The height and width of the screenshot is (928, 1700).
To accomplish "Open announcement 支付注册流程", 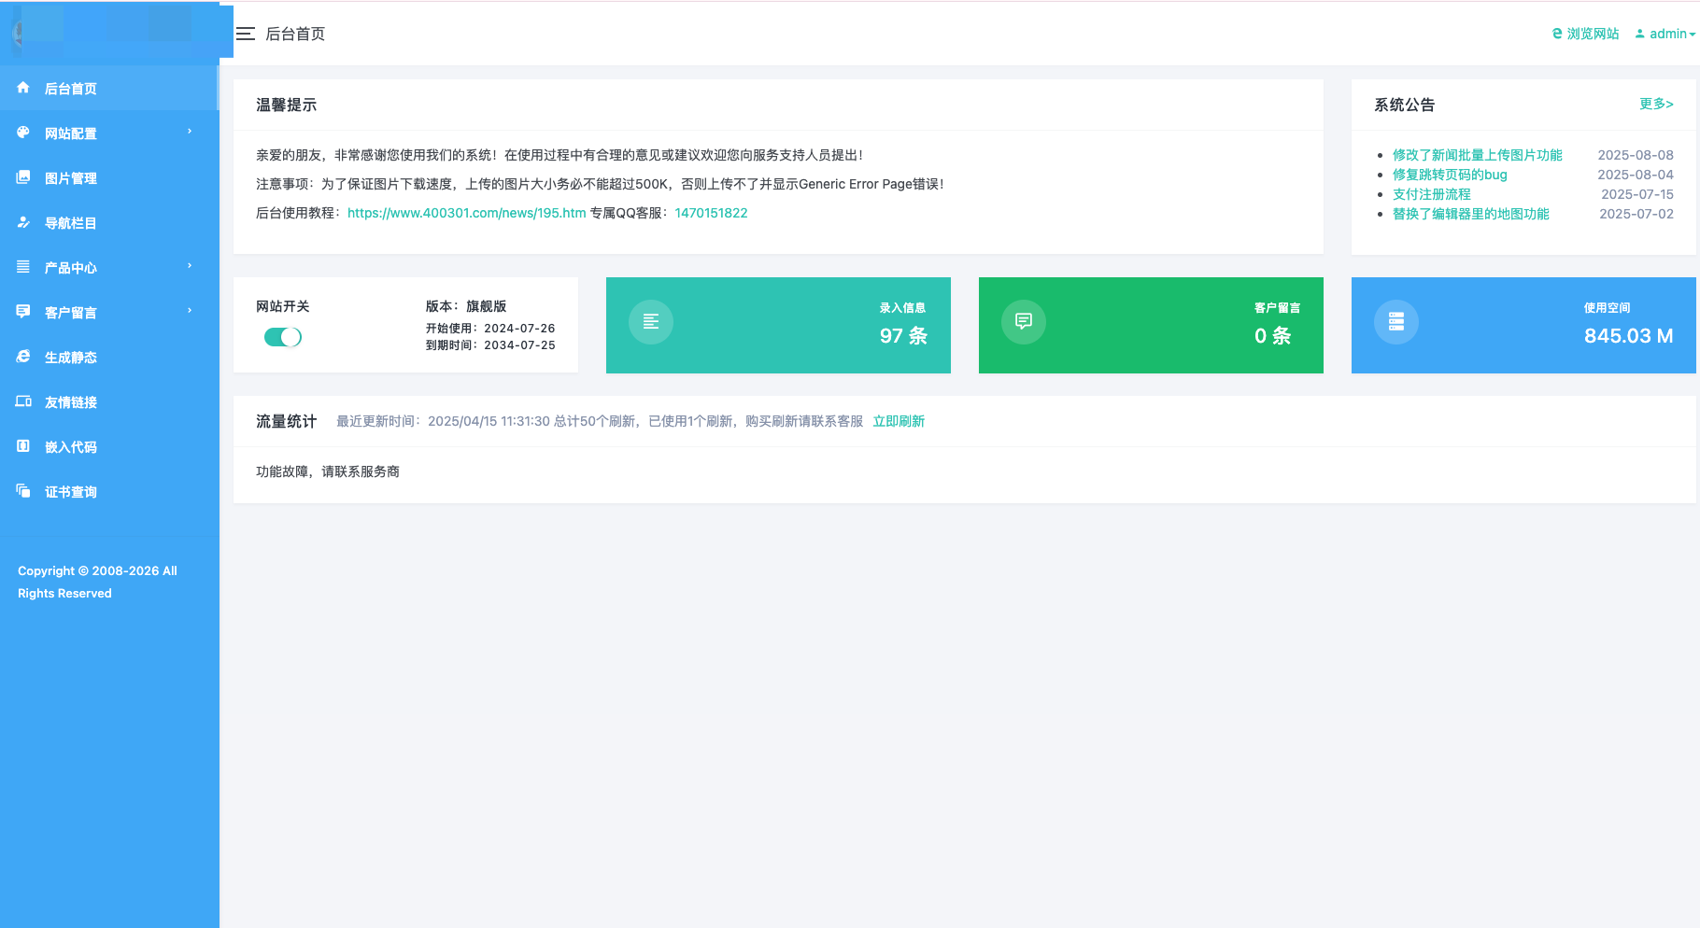I will [1431, 194].
